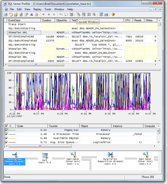Click the Instance column header
Viewport: 167px width, 184px height.
(127, 126)
